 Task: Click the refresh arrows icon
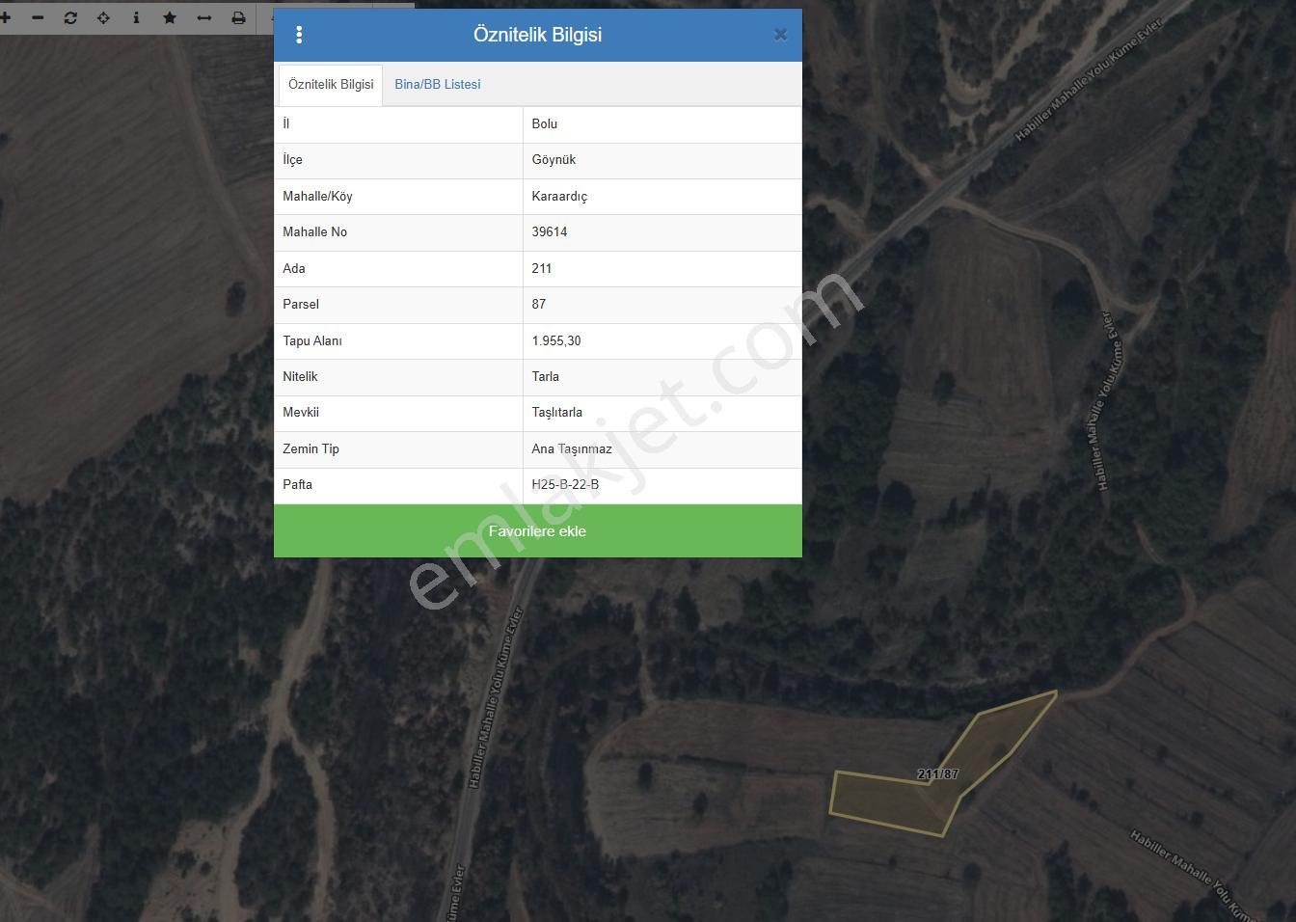click(70, 17)
